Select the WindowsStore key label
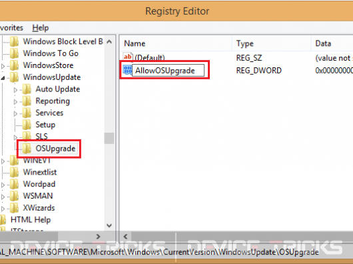353x264 pixels. (x=48, y=65)
